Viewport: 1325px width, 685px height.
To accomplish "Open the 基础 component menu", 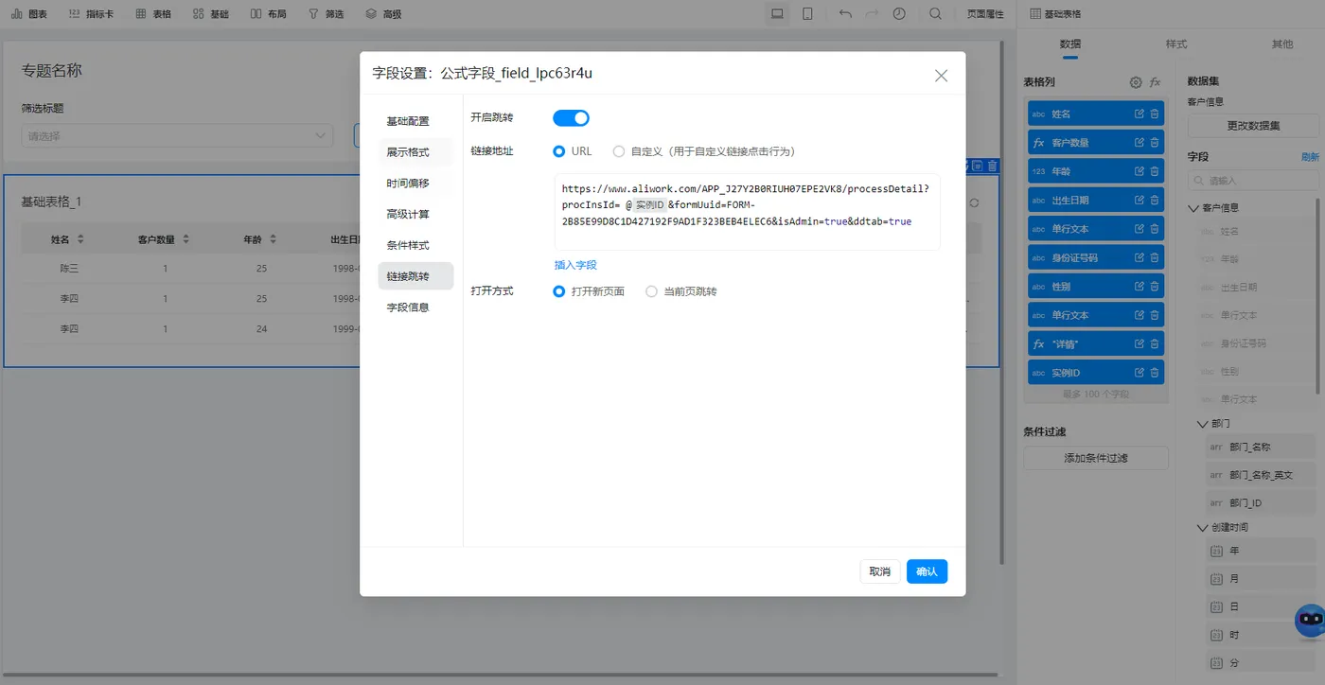I will pos(210,14).
